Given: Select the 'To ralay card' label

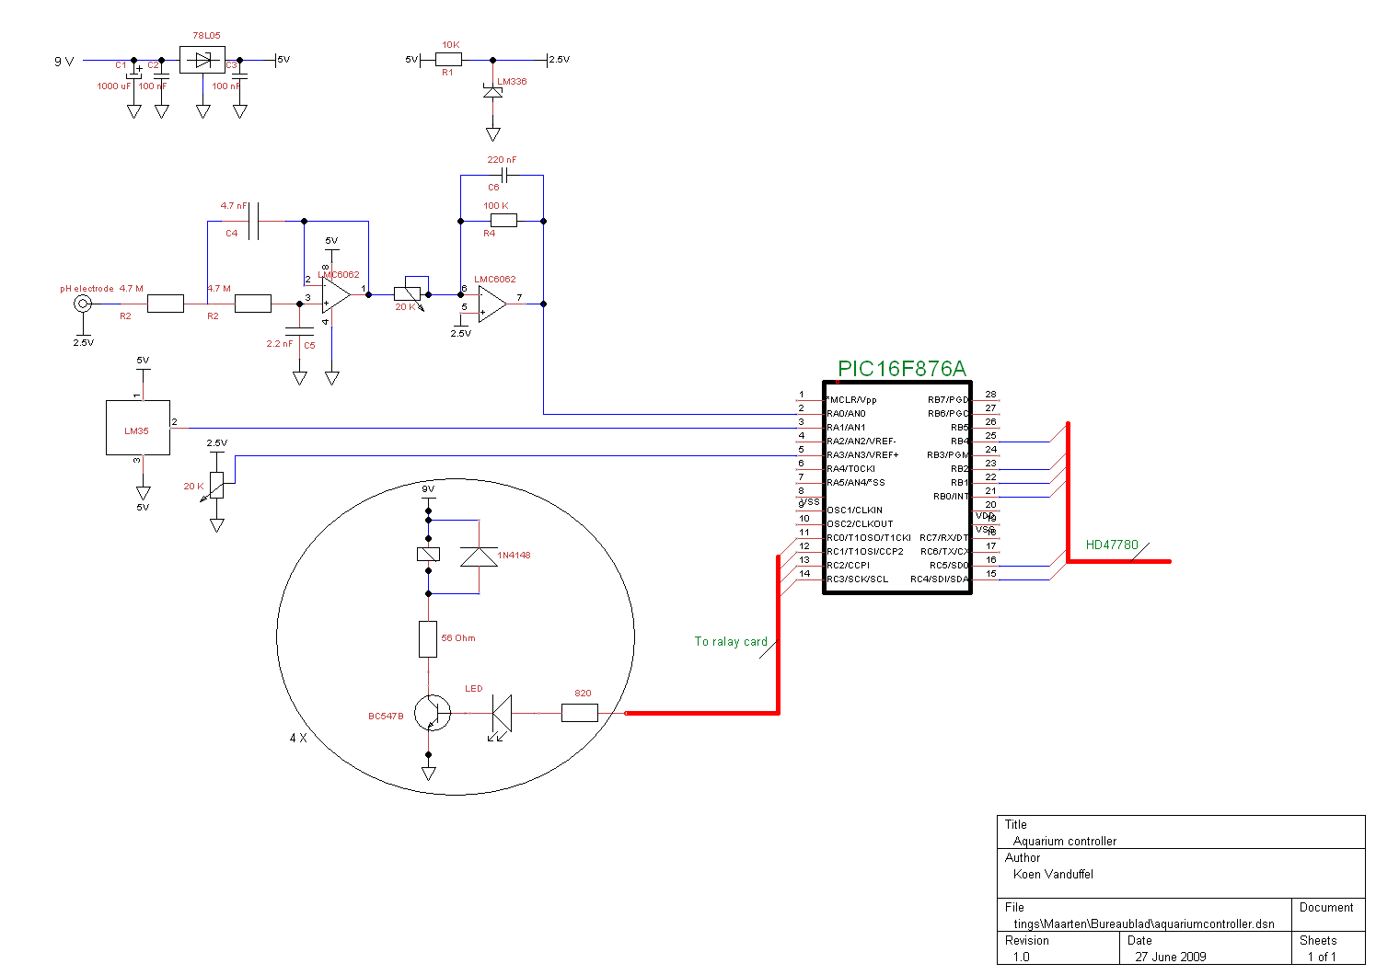Looking at the screenshot, I should (x=731, y=642).
